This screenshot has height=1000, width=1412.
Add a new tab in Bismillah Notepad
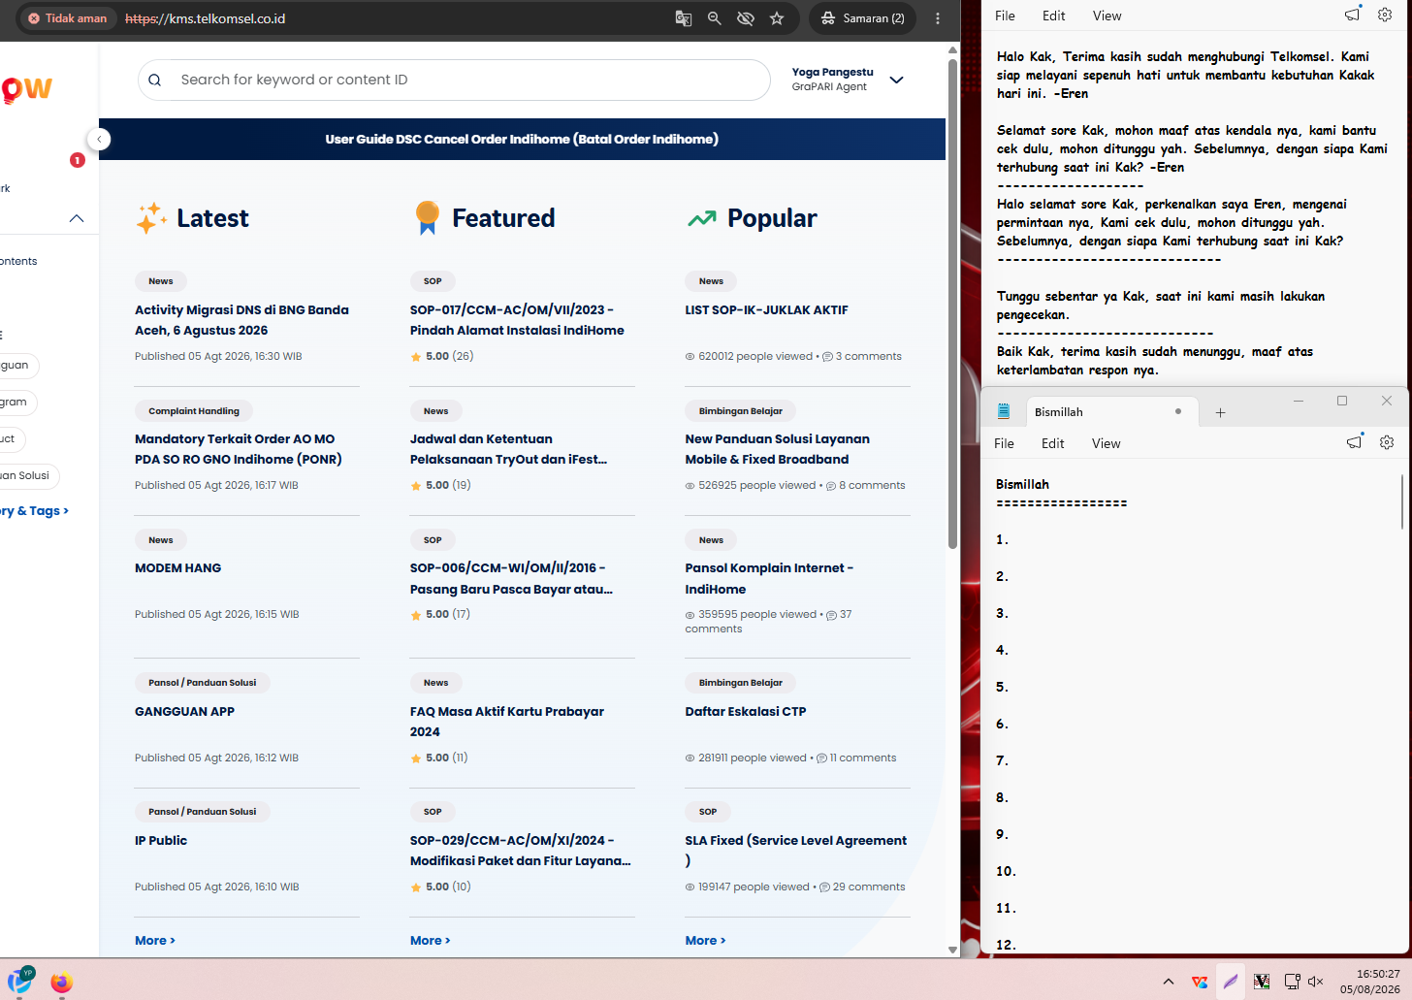pyautogui.click(x=1221, y=412)
